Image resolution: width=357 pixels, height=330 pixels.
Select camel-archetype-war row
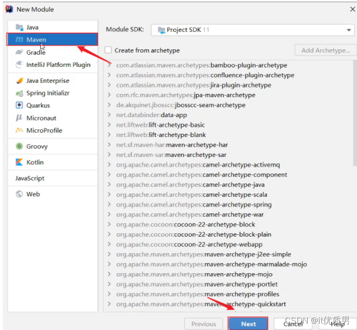tap(229, 214)
